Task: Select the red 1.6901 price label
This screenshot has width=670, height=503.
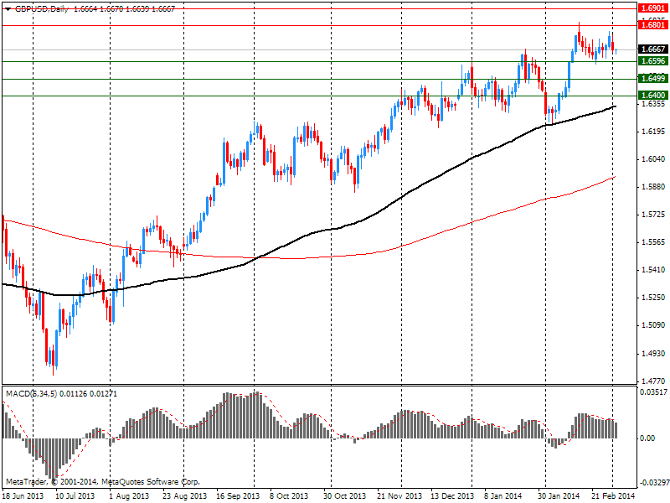Action: [652, 8]
